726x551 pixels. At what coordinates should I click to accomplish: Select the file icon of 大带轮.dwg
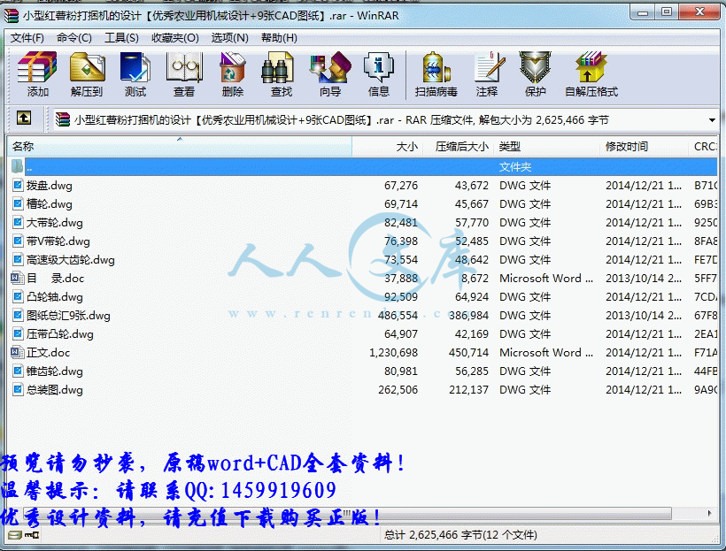[x=18, y=223]
